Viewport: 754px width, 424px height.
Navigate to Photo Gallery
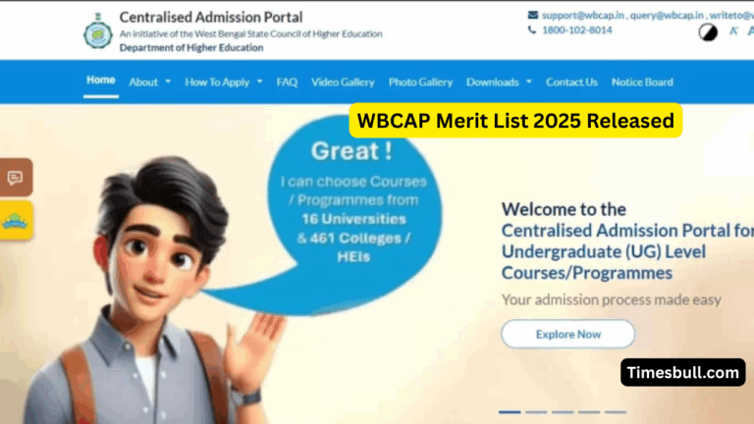point(420,82)
